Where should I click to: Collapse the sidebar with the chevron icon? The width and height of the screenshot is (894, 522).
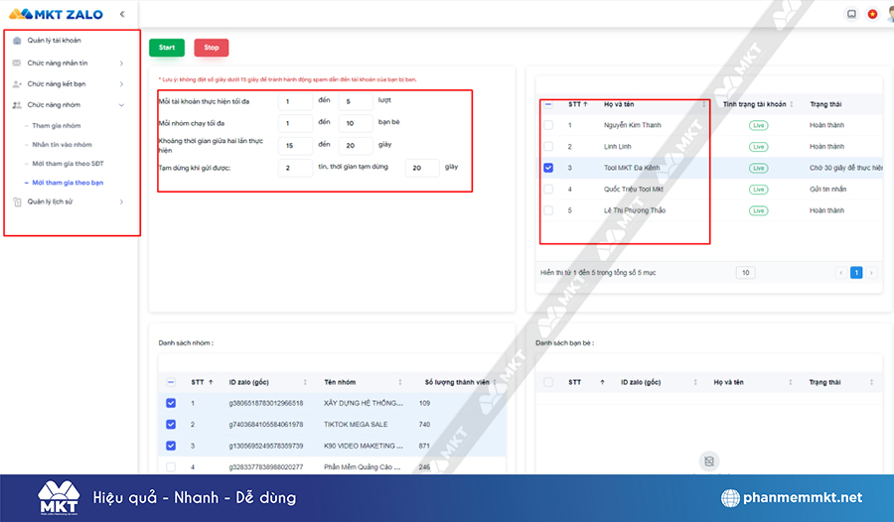[x=121, y=14]
